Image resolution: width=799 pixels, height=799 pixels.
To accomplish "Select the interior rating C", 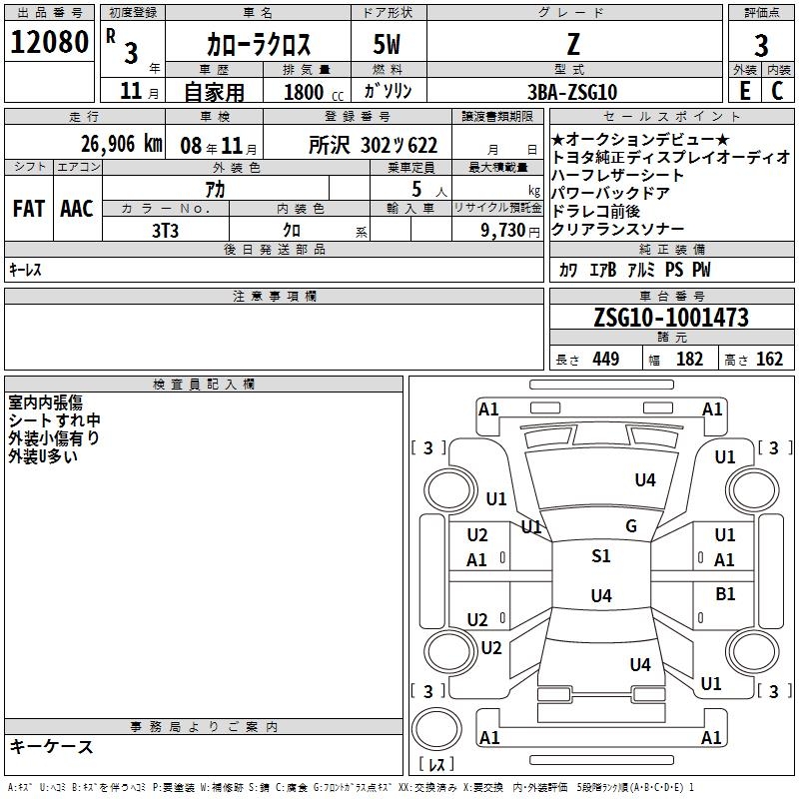I will [777, 91].
